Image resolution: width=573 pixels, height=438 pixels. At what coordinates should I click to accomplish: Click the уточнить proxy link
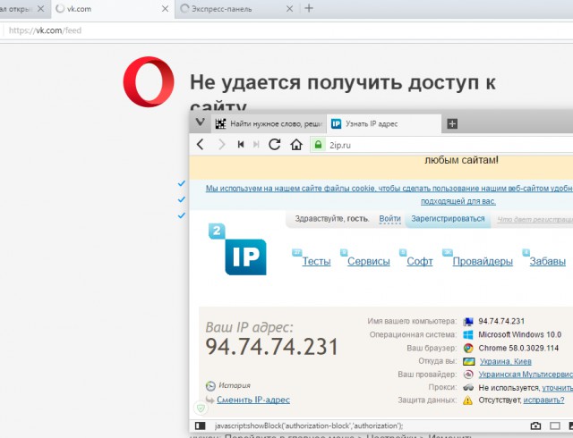click(x=557, y=388)
